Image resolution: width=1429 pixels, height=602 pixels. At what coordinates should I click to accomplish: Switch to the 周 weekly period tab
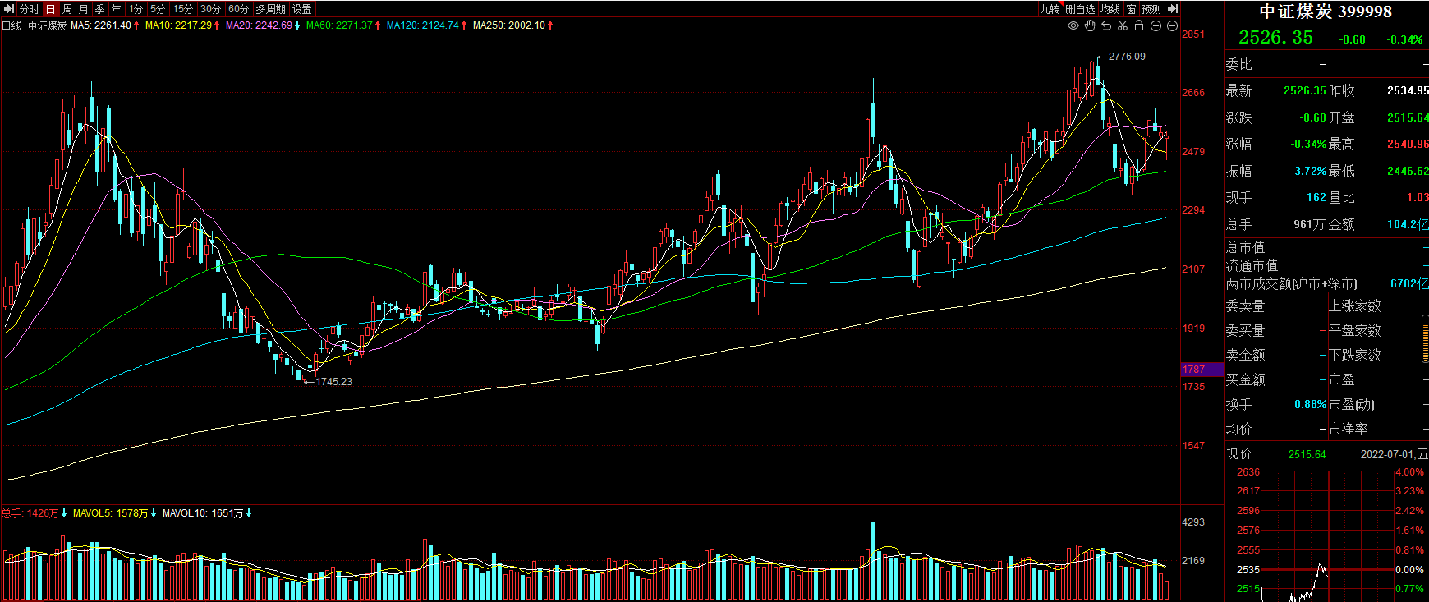(67, 9)
